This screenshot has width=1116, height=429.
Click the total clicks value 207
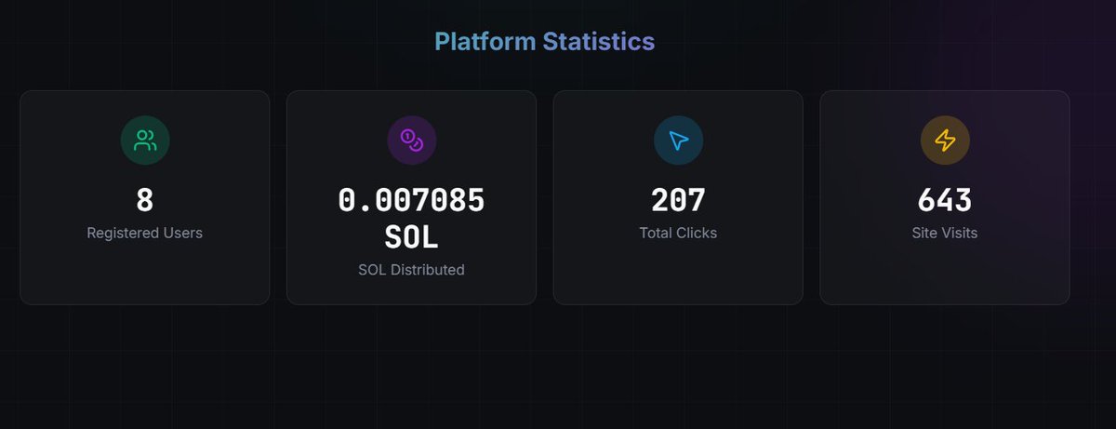[x=678, y=200]
